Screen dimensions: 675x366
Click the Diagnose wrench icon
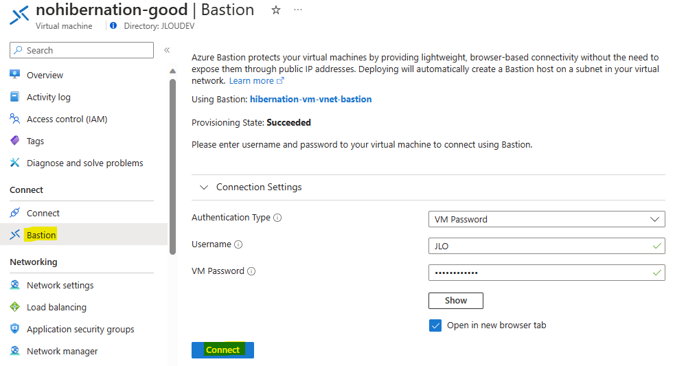click(x=15, y=162)
